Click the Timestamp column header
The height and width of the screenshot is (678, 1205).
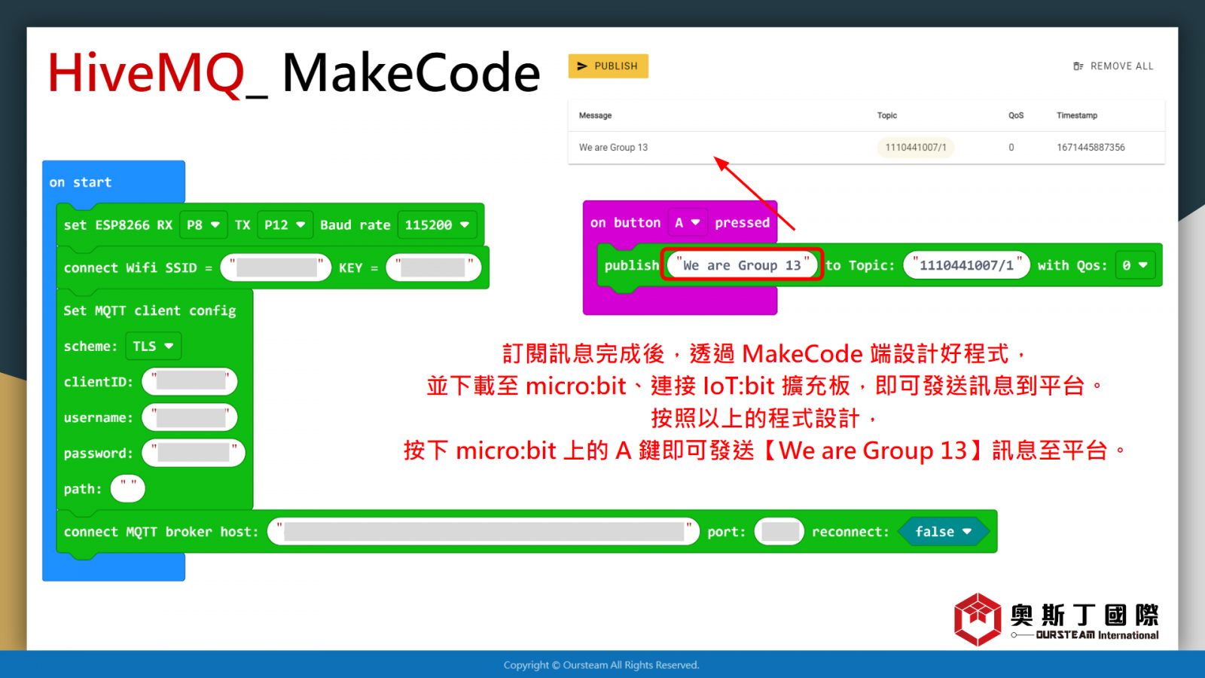click(1077, 115)
